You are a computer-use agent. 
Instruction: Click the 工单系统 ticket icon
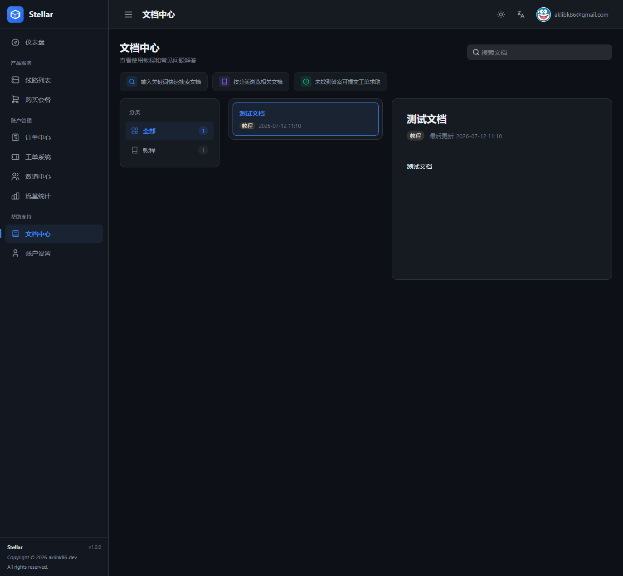point(15,157)
